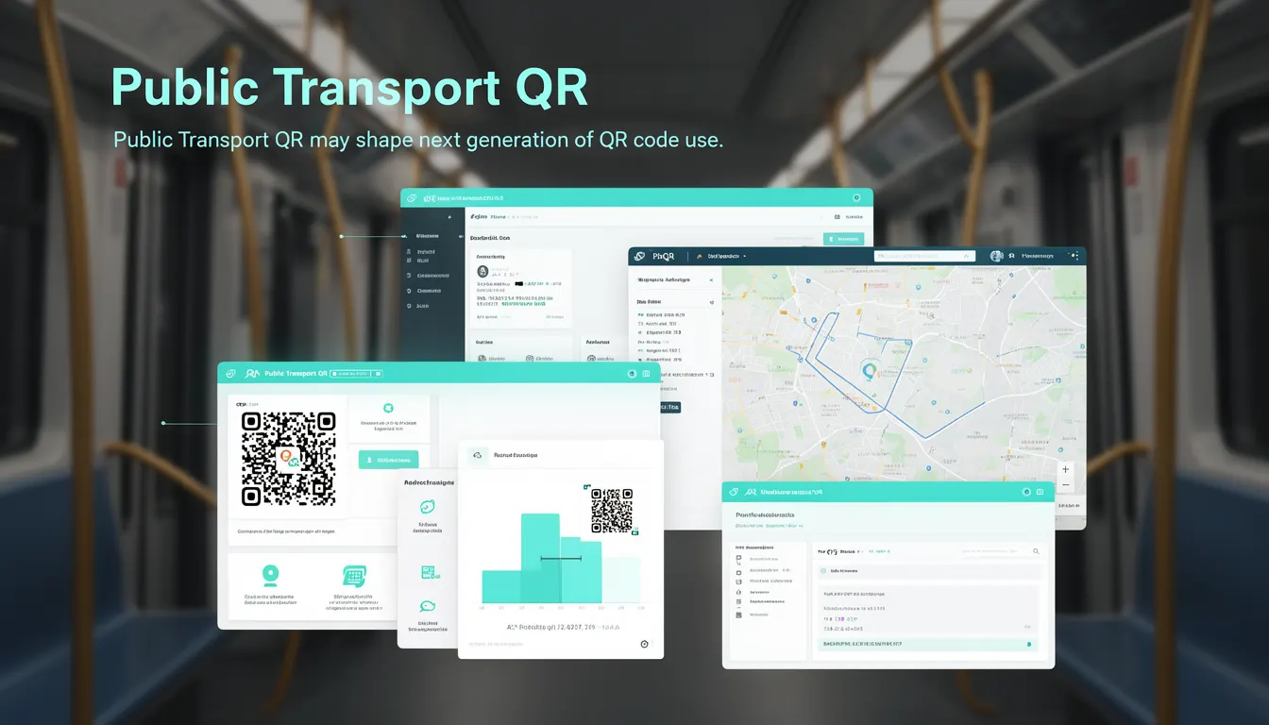This screenshot has height=725, width=1269.
Task: Toggle the teal dot at the highlighted row's end
Action: pos(1028,644)
